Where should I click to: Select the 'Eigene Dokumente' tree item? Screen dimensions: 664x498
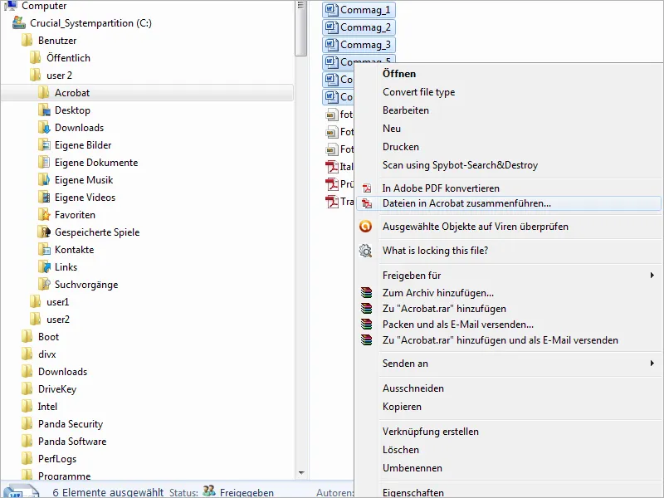[96, 163]
